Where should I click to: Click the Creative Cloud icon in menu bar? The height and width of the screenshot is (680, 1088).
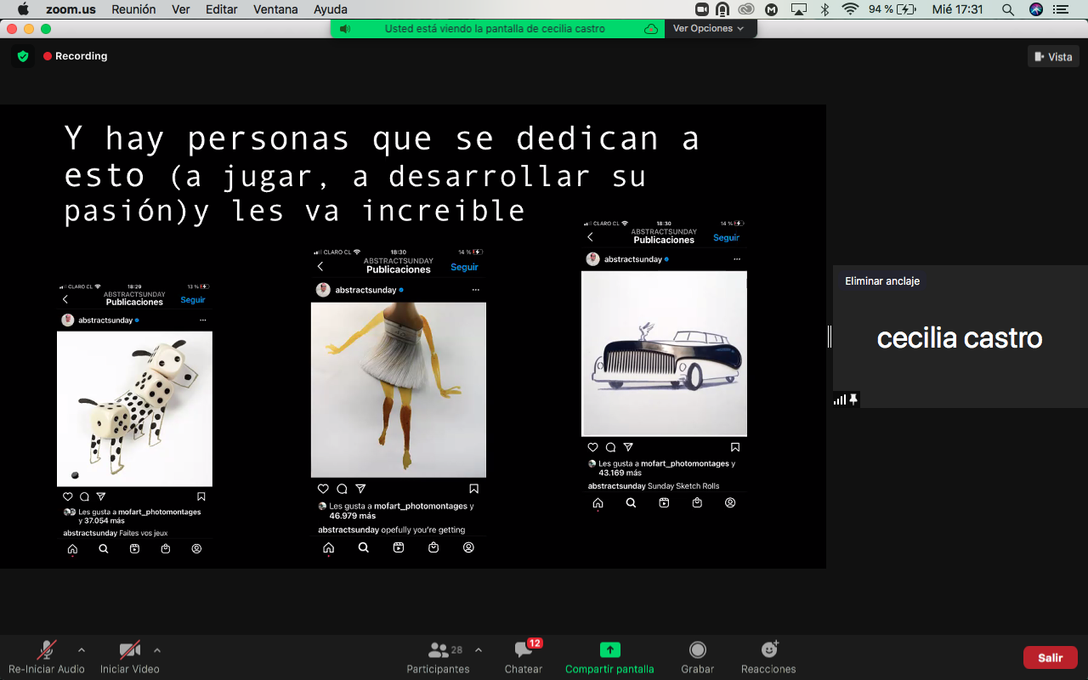(747, 9)
